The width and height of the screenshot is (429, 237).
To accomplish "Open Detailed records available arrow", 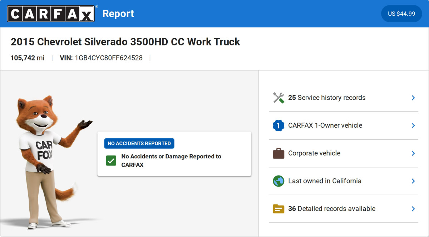I will click(413, 209).
